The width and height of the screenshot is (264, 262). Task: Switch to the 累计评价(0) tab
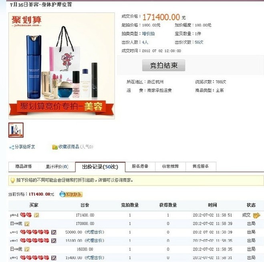point(57,167)
